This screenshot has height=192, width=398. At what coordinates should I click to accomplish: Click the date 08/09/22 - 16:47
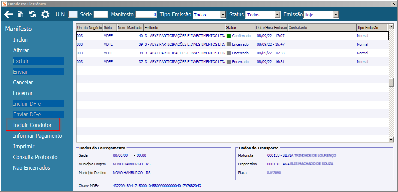tap(270, 44)
